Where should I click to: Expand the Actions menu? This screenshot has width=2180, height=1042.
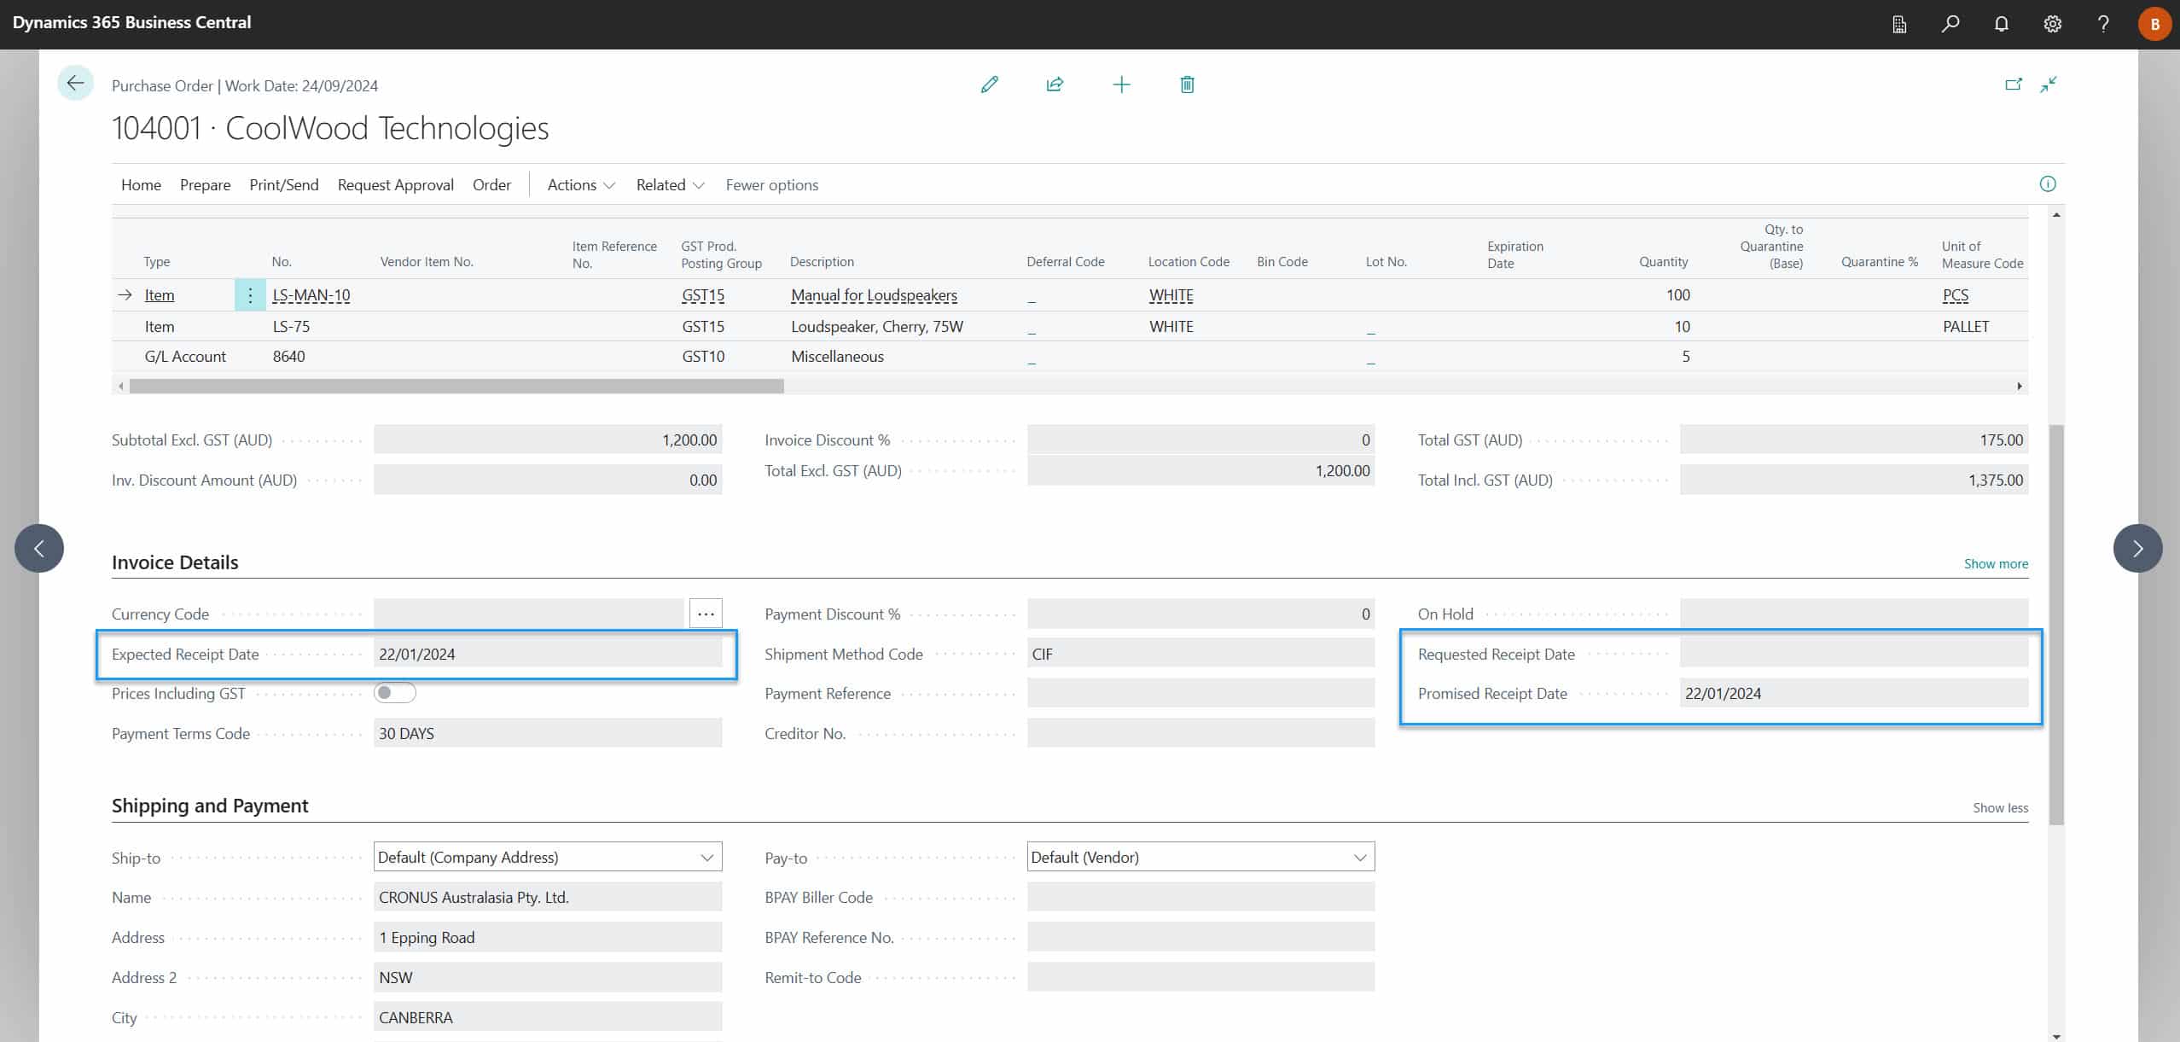(580, 185)
